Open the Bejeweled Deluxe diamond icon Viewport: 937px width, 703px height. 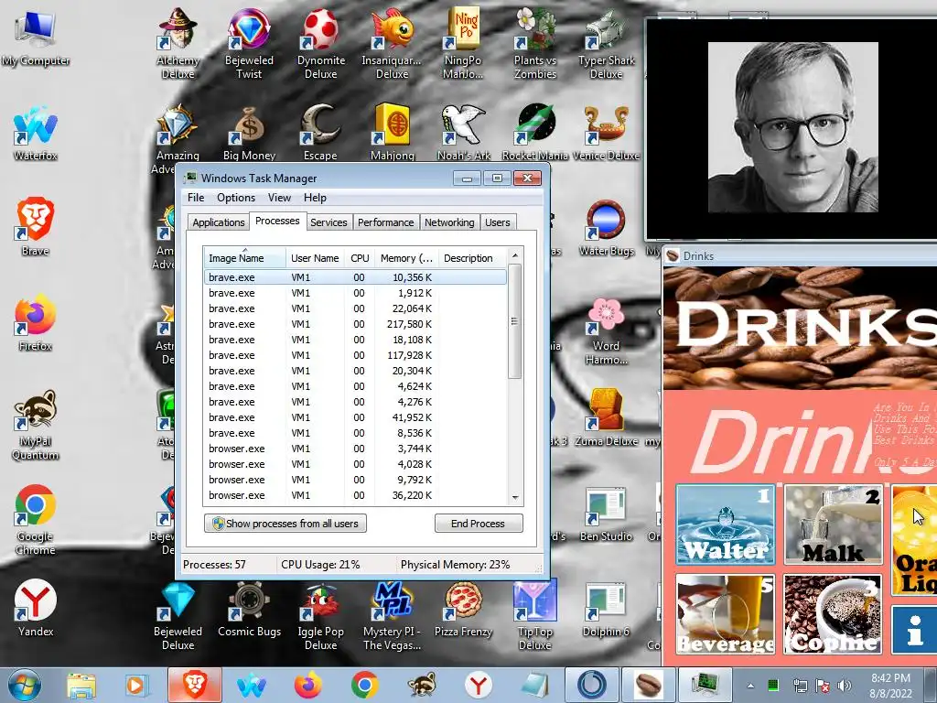click(178, 617)
